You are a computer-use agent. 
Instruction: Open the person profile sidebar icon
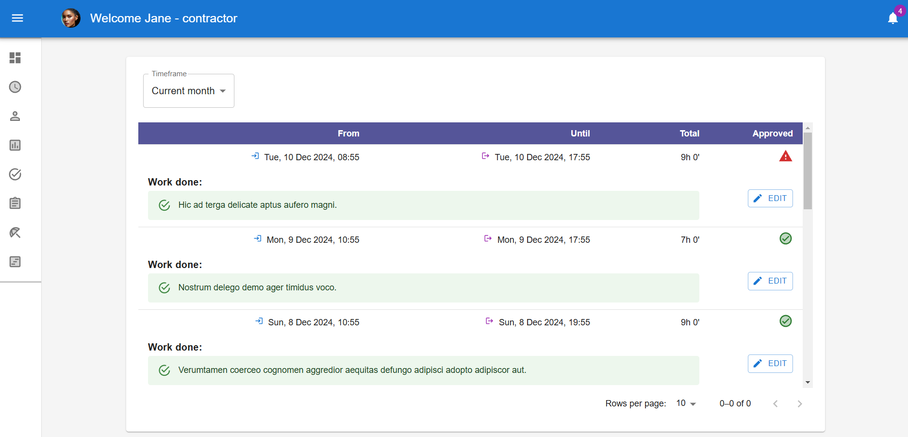coord(15,116)
